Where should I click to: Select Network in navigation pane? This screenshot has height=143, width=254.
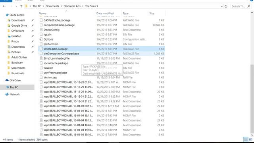click(x=15, y=95)
